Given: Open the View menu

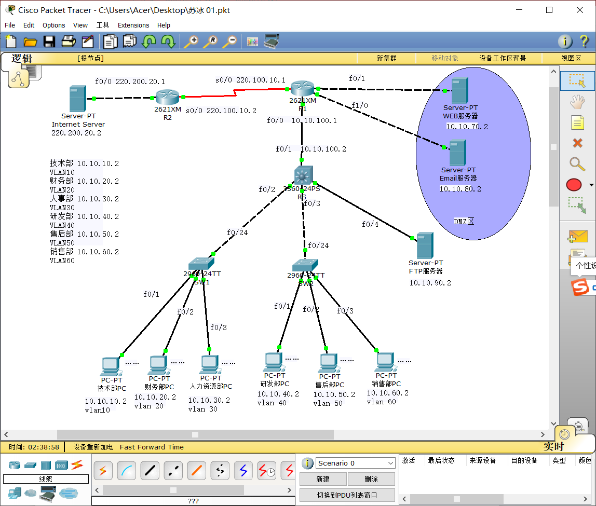Looking at the screenshot, I should point(80,25).
